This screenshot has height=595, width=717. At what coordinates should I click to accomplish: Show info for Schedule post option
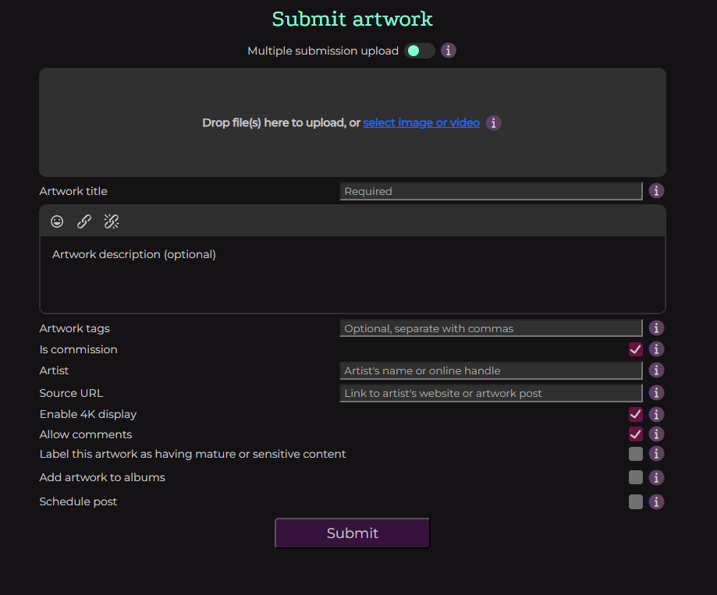pyautogui.click(x=657, y=501)
